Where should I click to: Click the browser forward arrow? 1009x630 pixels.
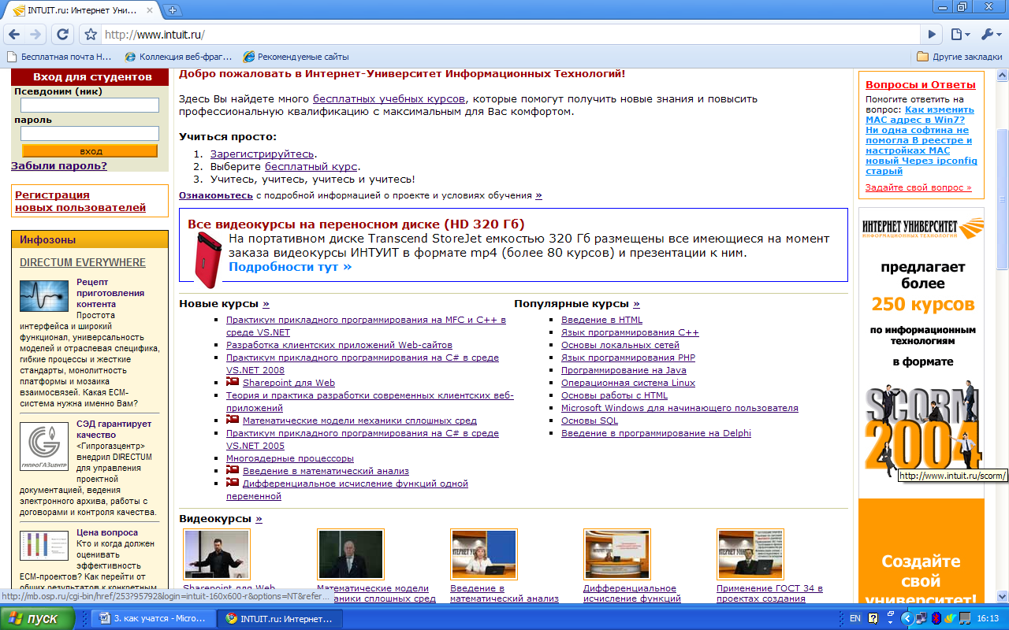[35, 34]
